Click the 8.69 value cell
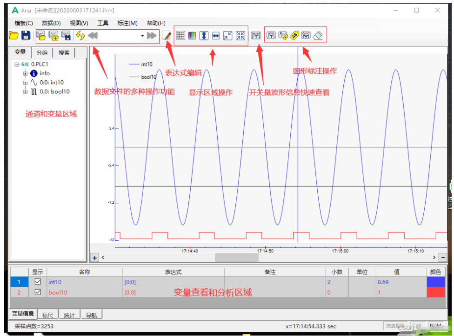 click(x=401, y=282)
